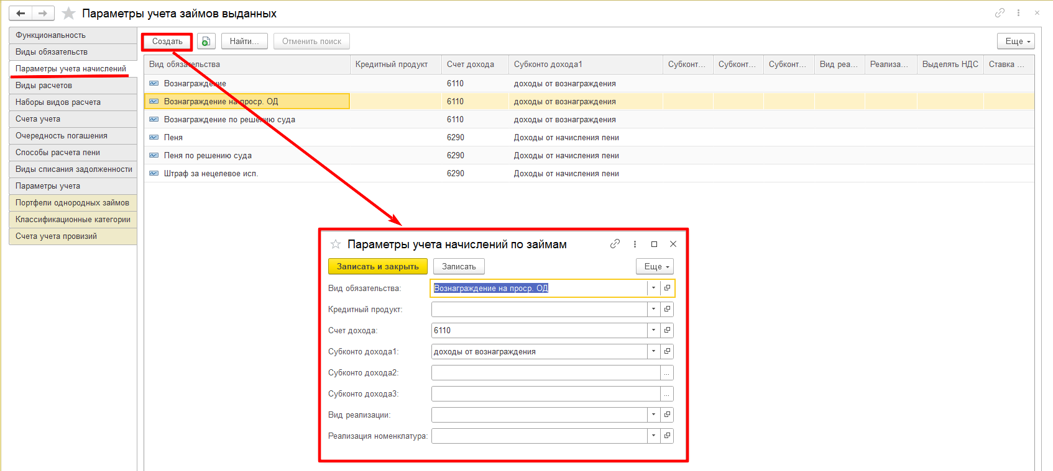Screen dimensions: 1053x471
Task: Open Вид реализации linked item button
Action: 667,415
